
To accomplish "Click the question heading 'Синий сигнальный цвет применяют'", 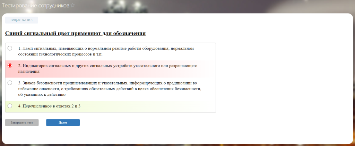I will [x=53, y=34].
